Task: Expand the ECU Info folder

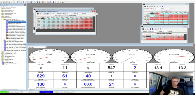Action: [1, 9]
